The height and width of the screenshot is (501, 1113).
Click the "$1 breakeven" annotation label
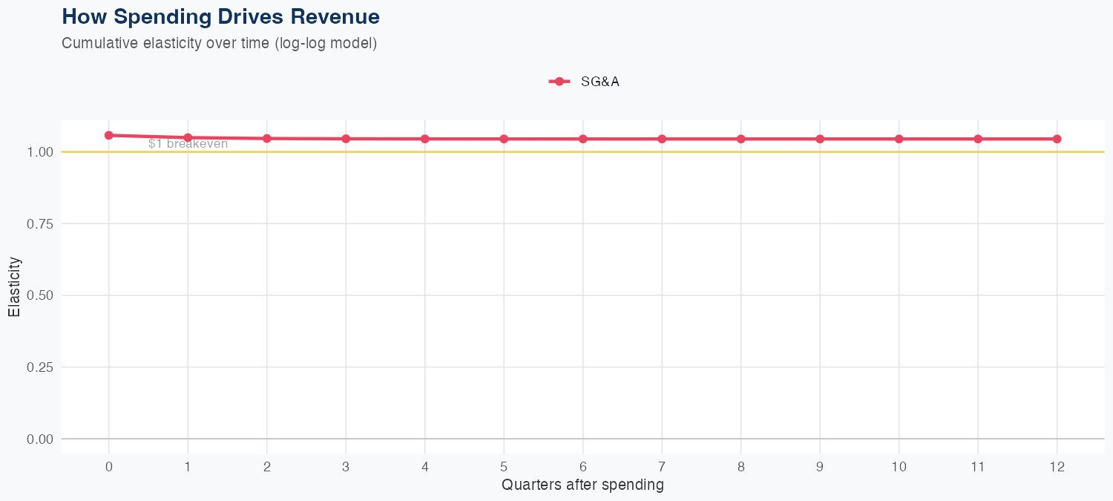tap(188, 144)
